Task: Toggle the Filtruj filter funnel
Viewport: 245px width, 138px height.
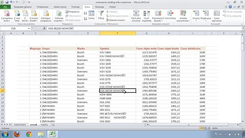Action: coord(101,15)
